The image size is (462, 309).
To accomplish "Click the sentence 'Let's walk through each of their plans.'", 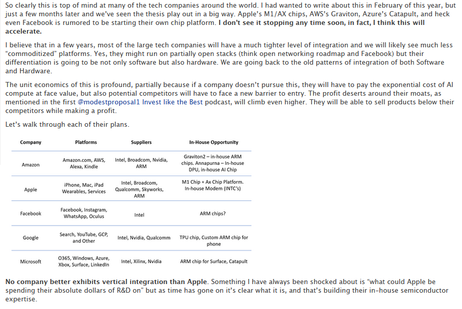I will click(67, 125).
